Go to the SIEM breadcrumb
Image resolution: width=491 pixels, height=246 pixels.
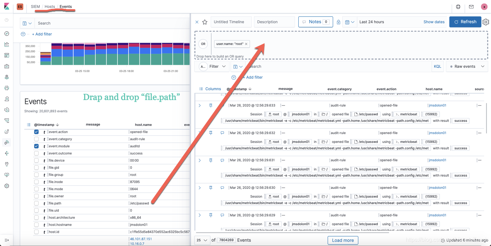[x=35, y=6]
